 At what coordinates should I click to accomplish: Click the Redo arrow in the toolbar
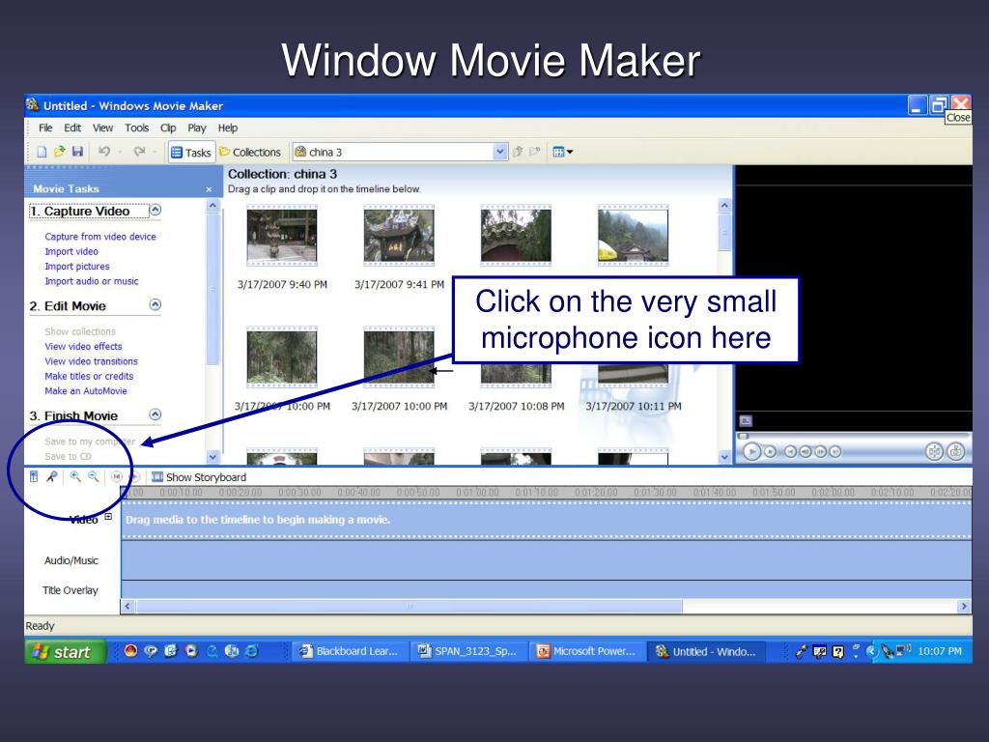coord(139,152)
